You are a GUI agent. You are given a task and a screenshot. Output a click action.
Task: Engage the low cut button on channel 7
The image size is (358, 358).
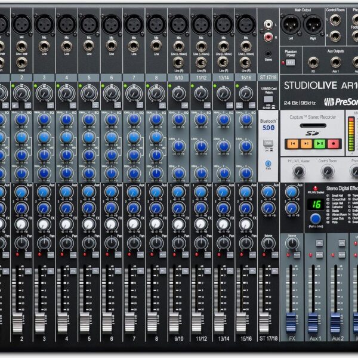tap(140, 106)
